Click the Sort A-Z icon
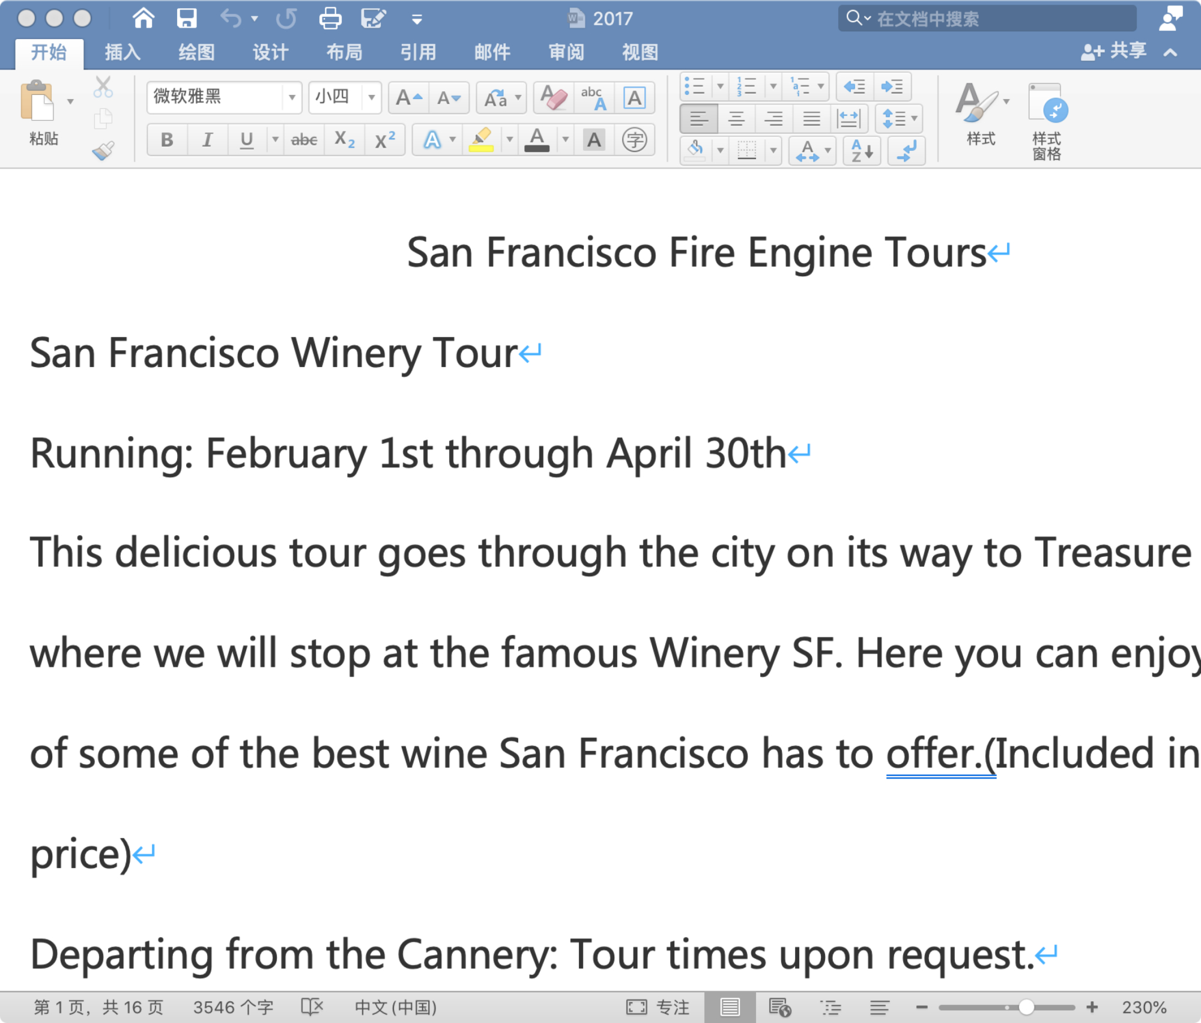Image resolution: width=1201 pixels, height=1023 pixels. pos(862,151)
